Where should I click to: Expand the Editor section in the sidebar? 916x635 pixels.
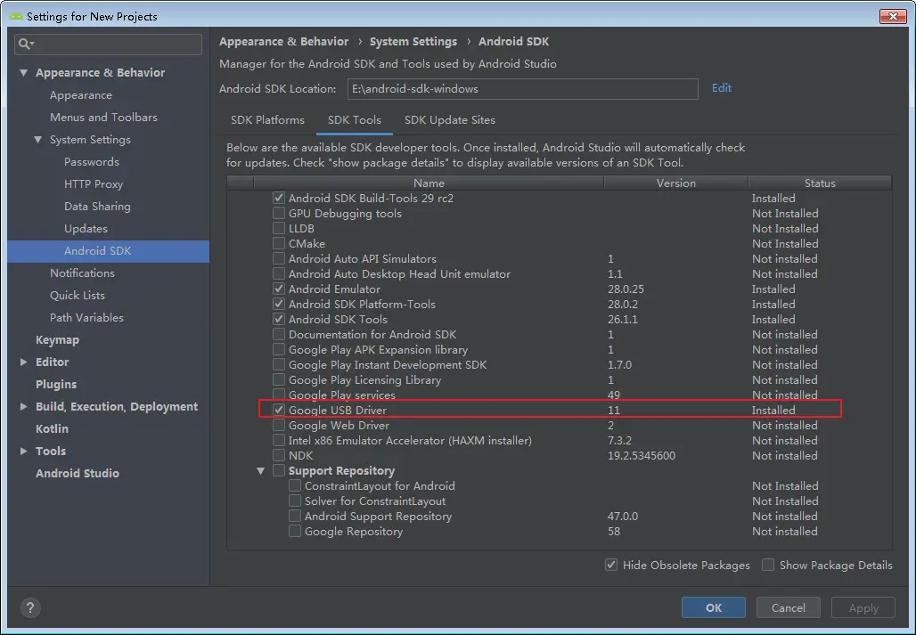(25, 362)
